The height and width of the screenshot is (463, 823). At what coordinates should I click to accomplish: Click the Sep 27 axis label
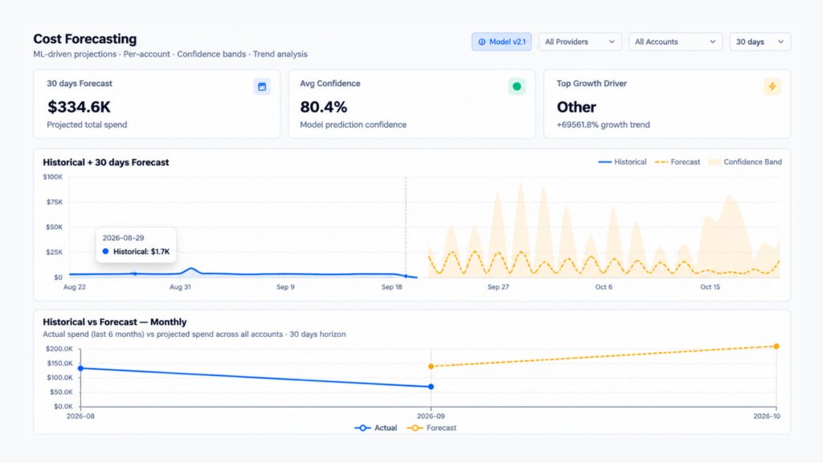(498, 287)
